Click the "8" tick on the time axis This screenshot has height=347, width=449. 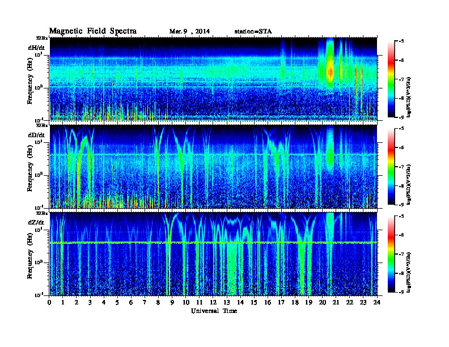coord(158,302)
